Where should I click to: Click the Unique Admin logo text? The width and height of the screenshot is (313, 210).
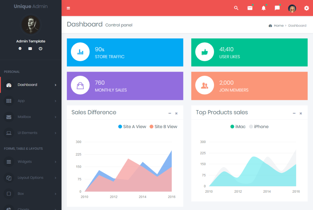31,6
